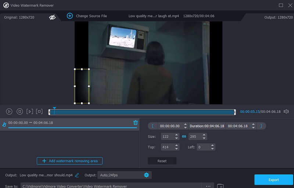Increase the Size width stepper value

point(176,135)
